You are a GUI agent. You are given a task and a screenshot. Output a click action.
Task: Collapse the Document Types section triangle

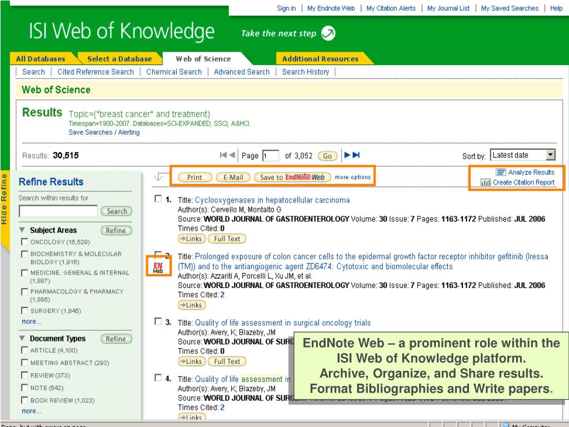click(x=22, y=339)
